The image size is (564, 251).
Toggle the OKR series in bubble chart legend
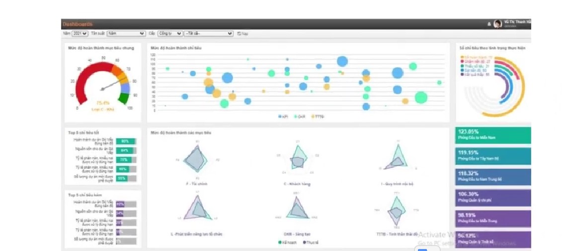point(299,117)
